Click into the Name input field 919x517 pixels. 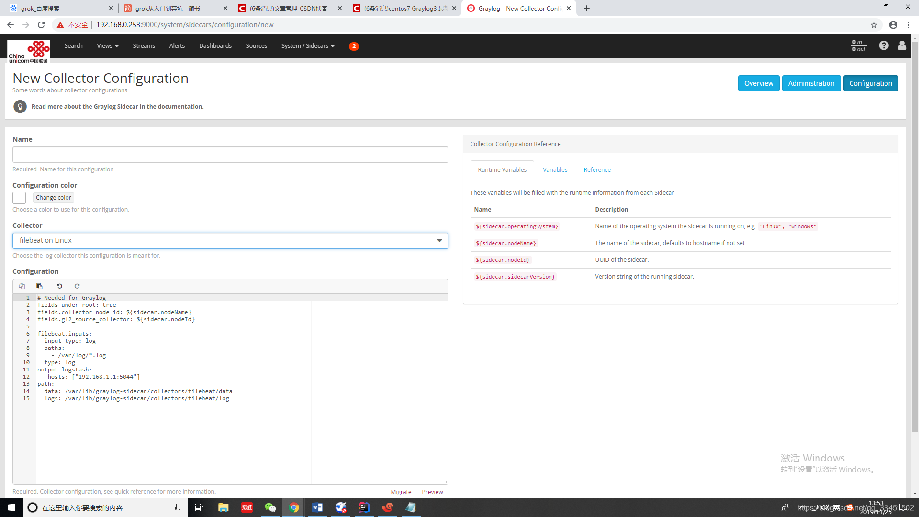(x=230, y=155)
